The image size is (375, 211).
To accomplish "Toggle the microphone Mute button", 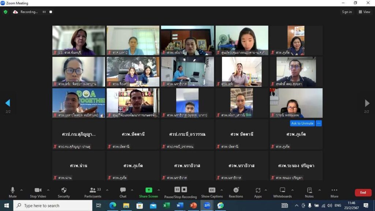I will coord(12,192).
